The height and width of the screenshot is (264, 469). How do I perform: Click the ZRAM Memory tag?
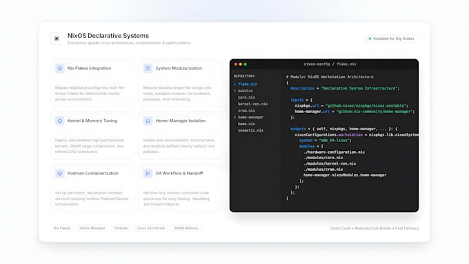click(x=186, y=228)
